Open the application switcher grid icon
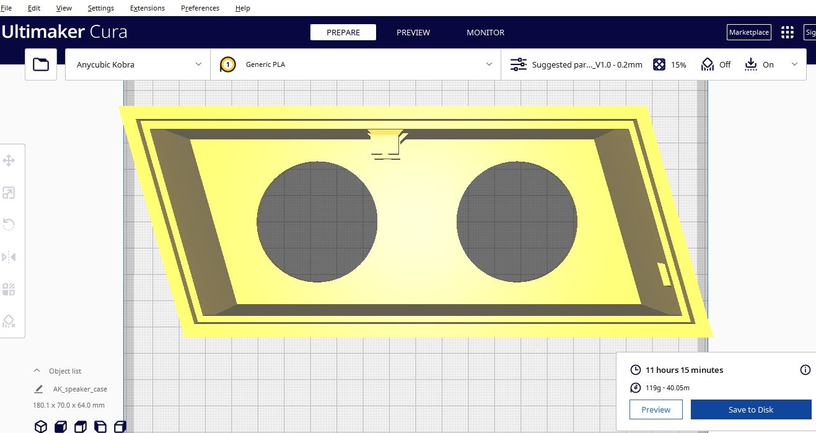 point(787,32)
